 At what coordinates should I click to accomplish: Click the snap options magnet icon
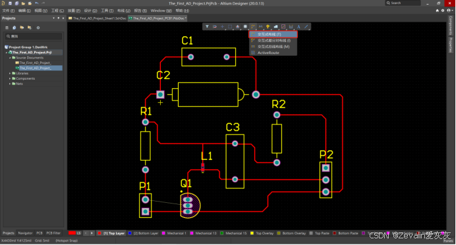pyautogui.click(x=215, y=27)
